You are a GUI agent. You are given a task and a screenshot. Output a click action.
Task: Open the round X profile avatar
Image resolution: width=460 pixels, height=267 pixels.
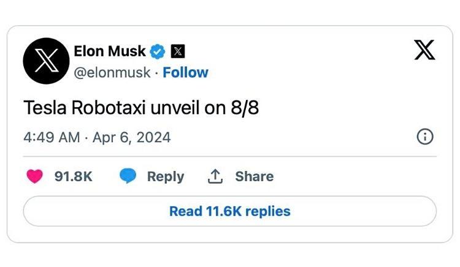[x=45, y=60]
